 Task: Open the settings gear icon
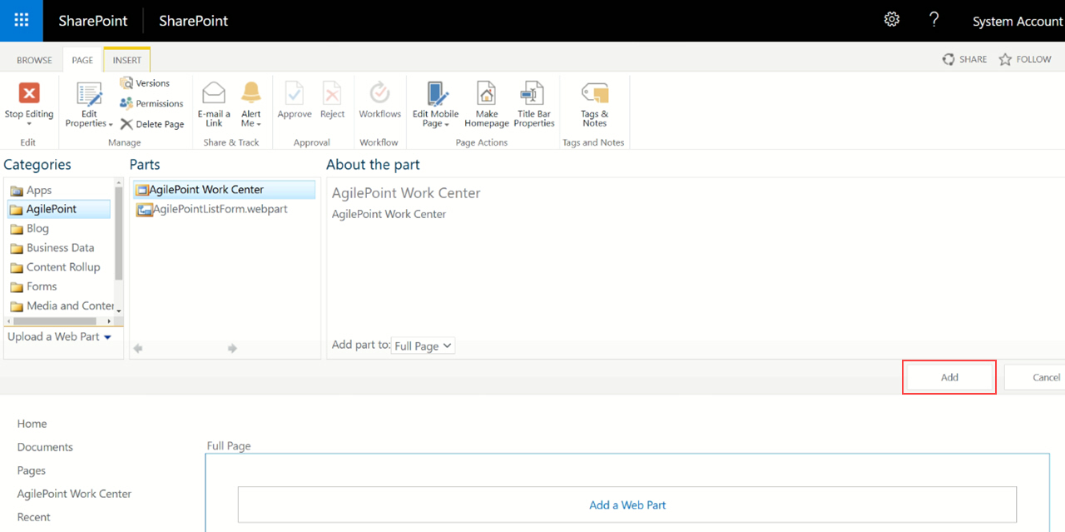tap(892, 19)
